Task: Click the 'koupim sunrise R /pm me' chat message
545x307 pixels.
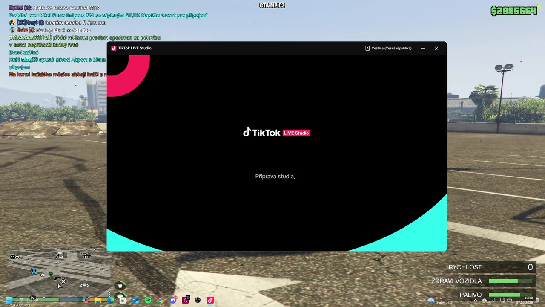Action: click(x=57, y=23)
